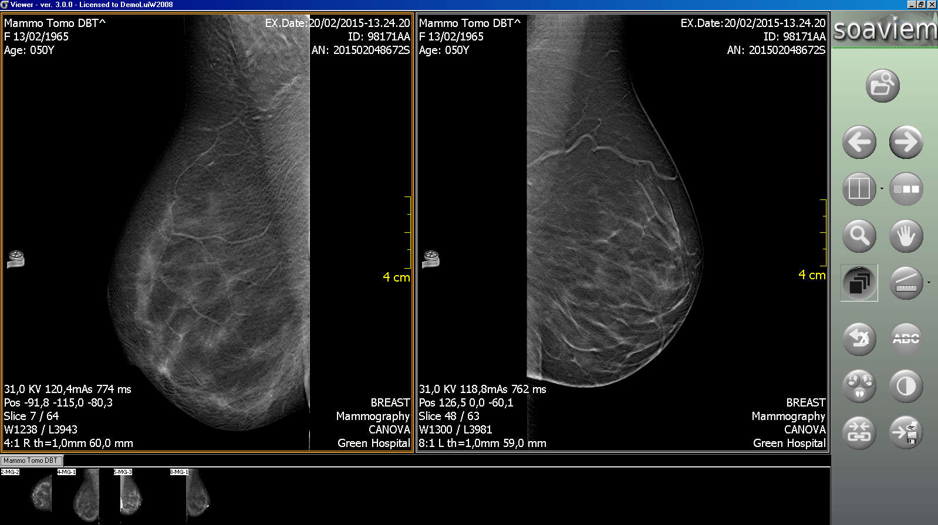This screenshot has height=525, width=938.
Task: Click 'F 13/02/1965' in the right viewport
Action: pos(451,36)
